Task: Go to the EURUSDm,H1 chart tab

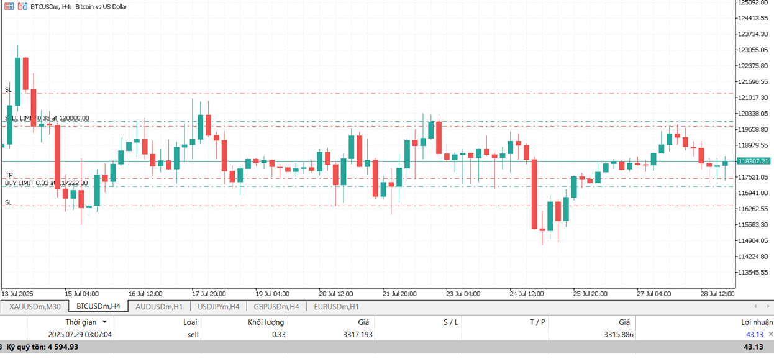Action: [336, 306]
